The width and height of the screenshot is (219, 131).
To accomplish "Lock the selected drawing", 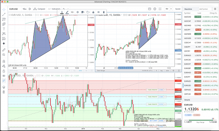I will point(93,12).
